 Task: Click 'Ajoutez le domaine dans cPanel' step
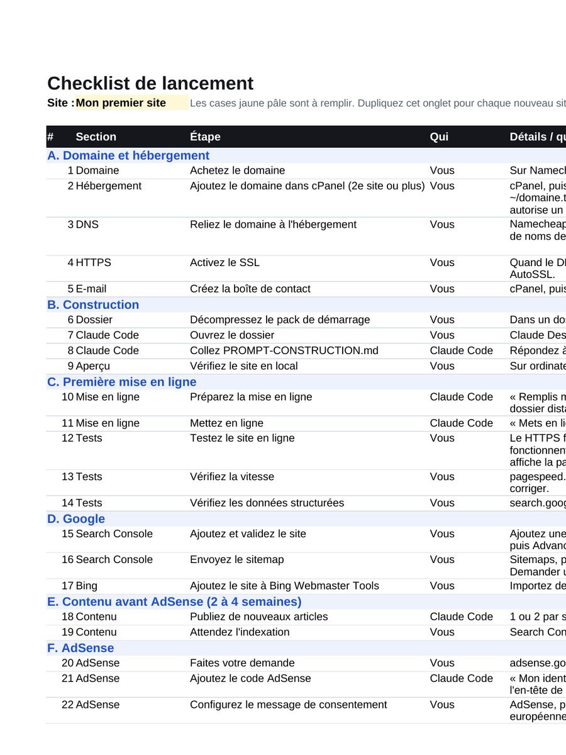click(x=308, y=186)
